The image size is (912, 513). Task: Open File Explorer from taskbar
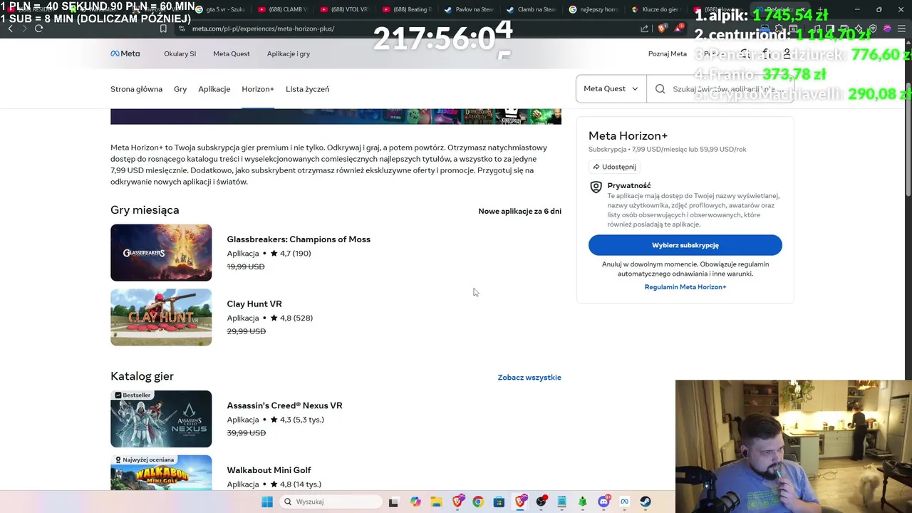coord(436,502)
